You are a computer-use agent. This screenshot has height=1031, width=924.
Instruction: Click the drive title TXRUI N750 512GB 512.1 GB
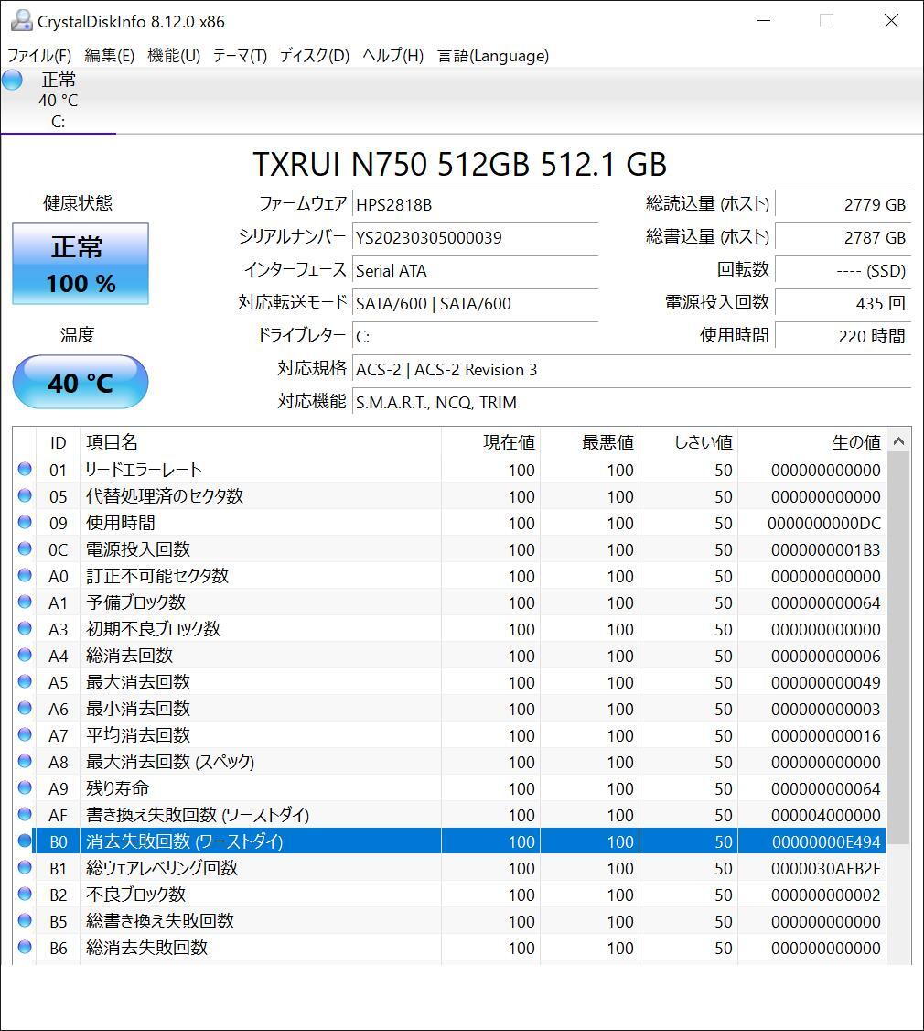pos(460,164)
